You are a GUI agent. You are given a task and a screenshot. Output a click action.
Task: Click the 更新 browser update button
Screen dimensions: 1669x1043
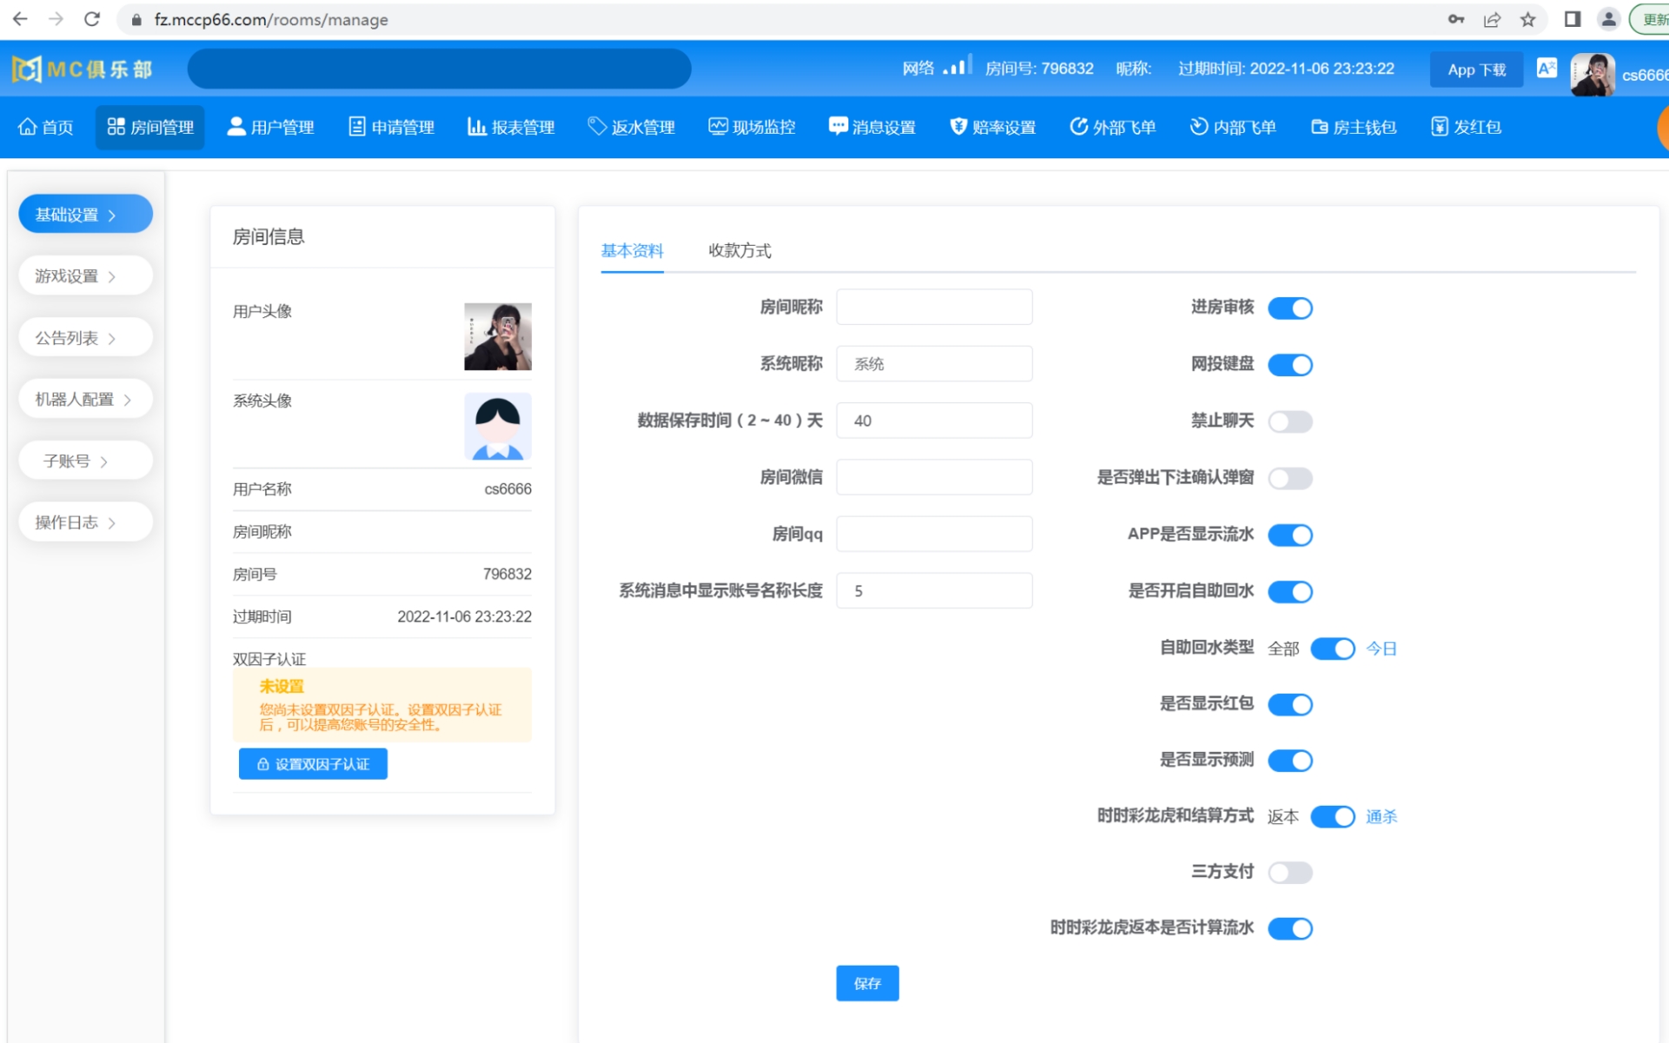click(1650, 19)
